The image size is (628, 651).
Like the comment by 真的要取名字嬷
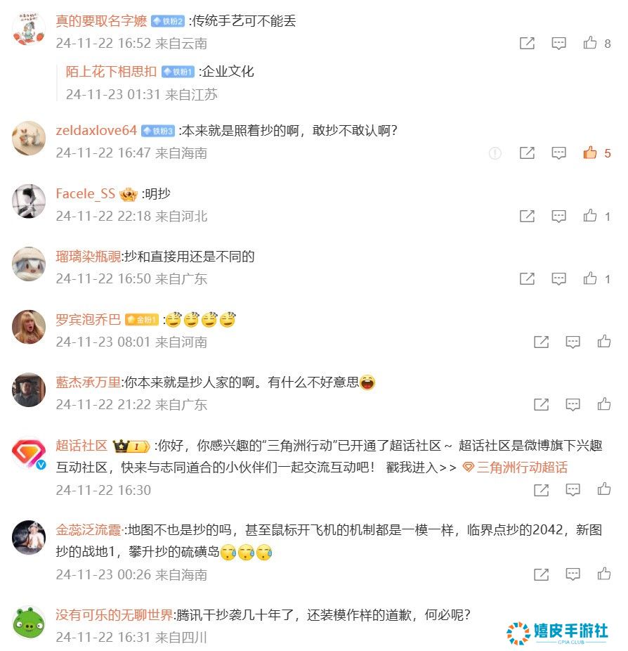tap(590, 43)
